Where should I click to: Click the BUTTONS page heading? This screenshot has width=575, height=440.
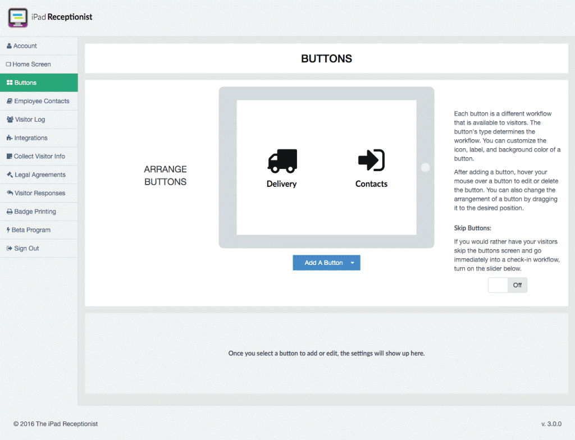(x=326, y=59)
